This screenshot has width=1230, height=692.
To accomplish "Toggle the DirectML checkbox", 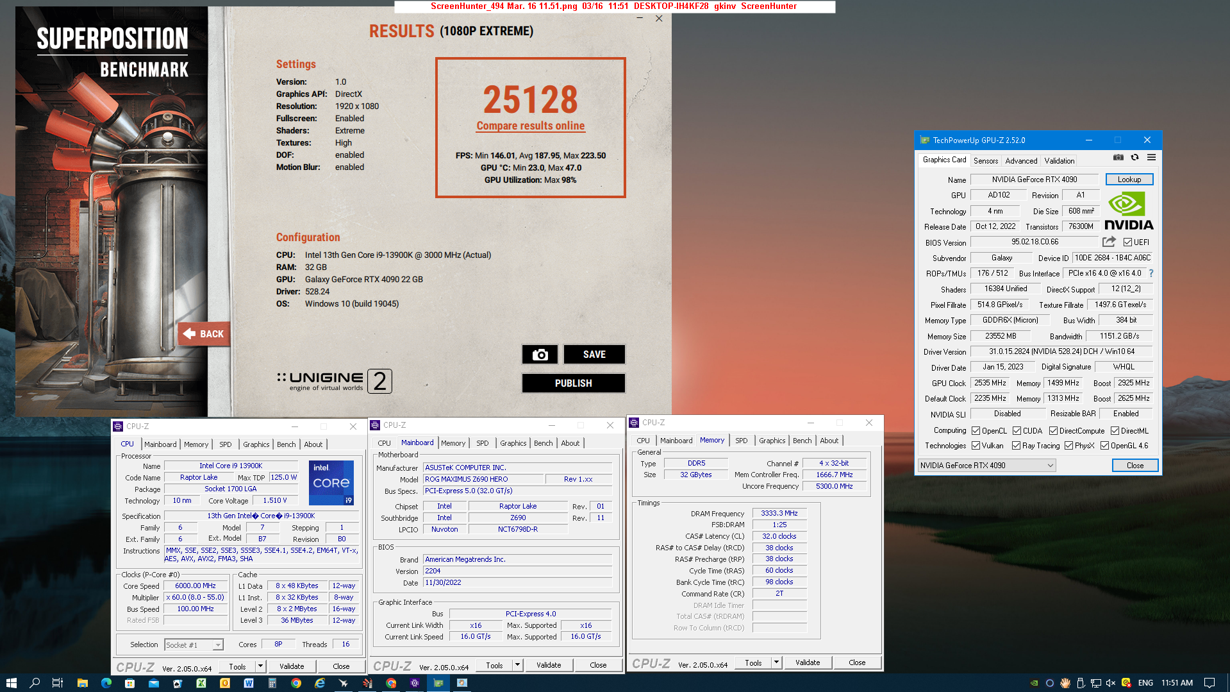I will [1115, 431].
